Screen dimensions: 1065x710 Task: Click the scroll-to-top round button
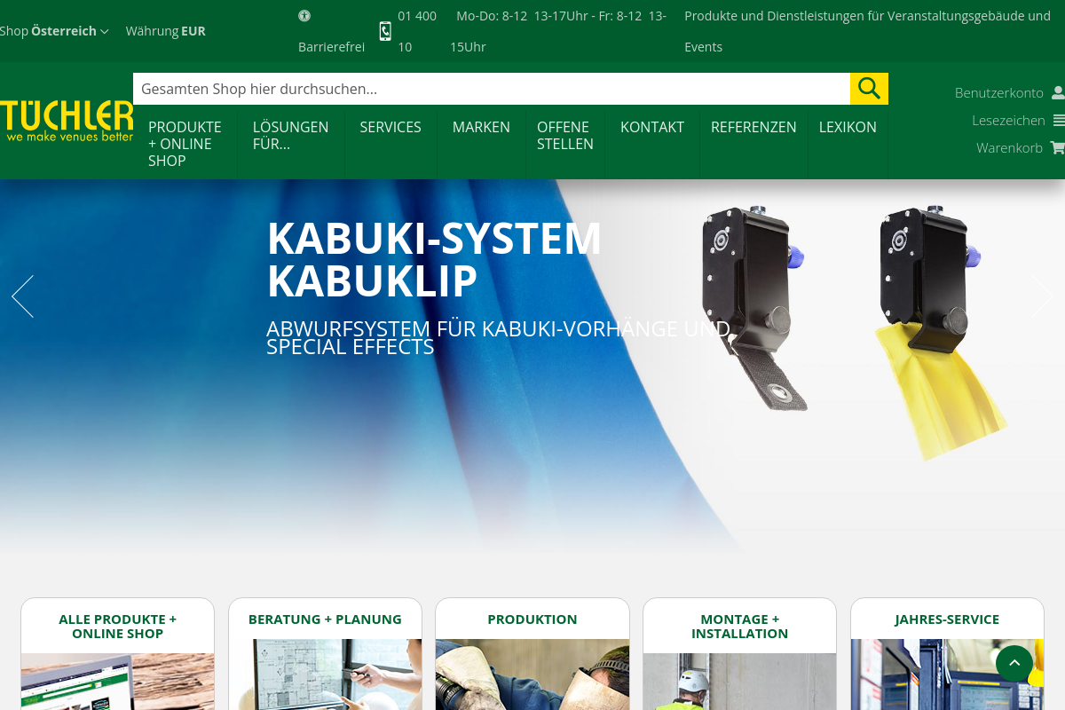point(1014,663)
